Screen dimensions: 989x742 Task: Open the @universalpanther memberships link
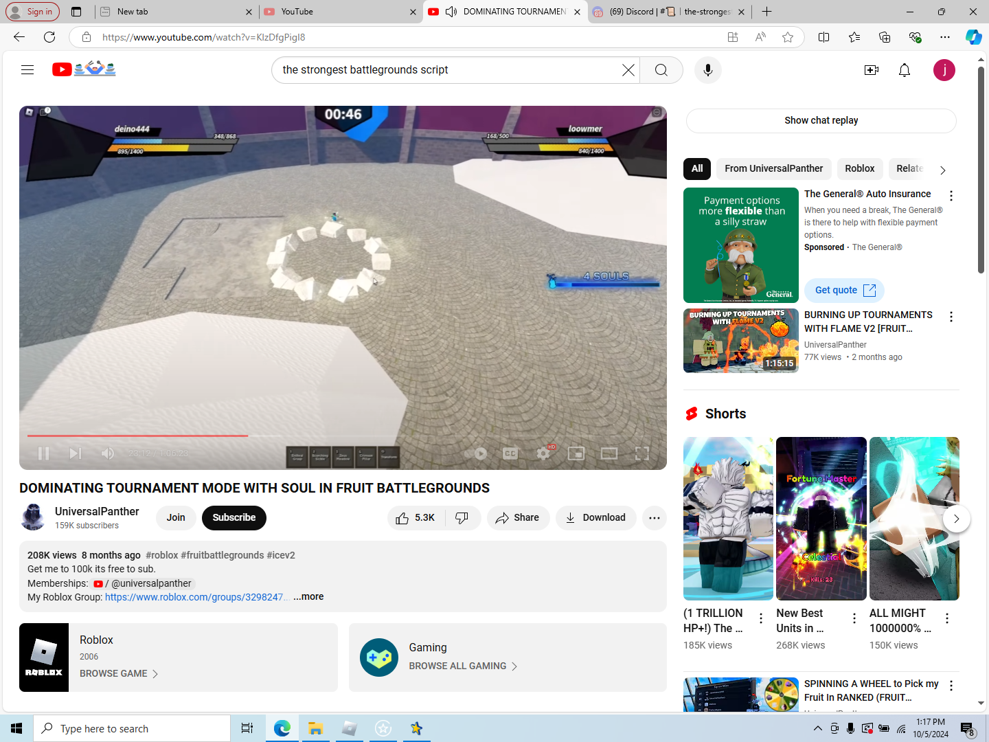click(144, 583)
